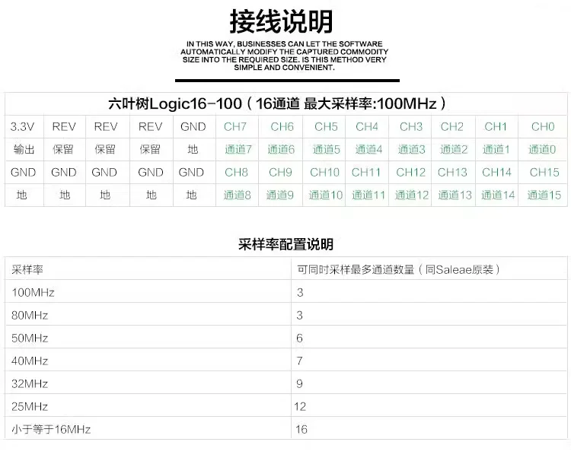
Task: Select the '通道6' label
Action: tap(281, 149)
